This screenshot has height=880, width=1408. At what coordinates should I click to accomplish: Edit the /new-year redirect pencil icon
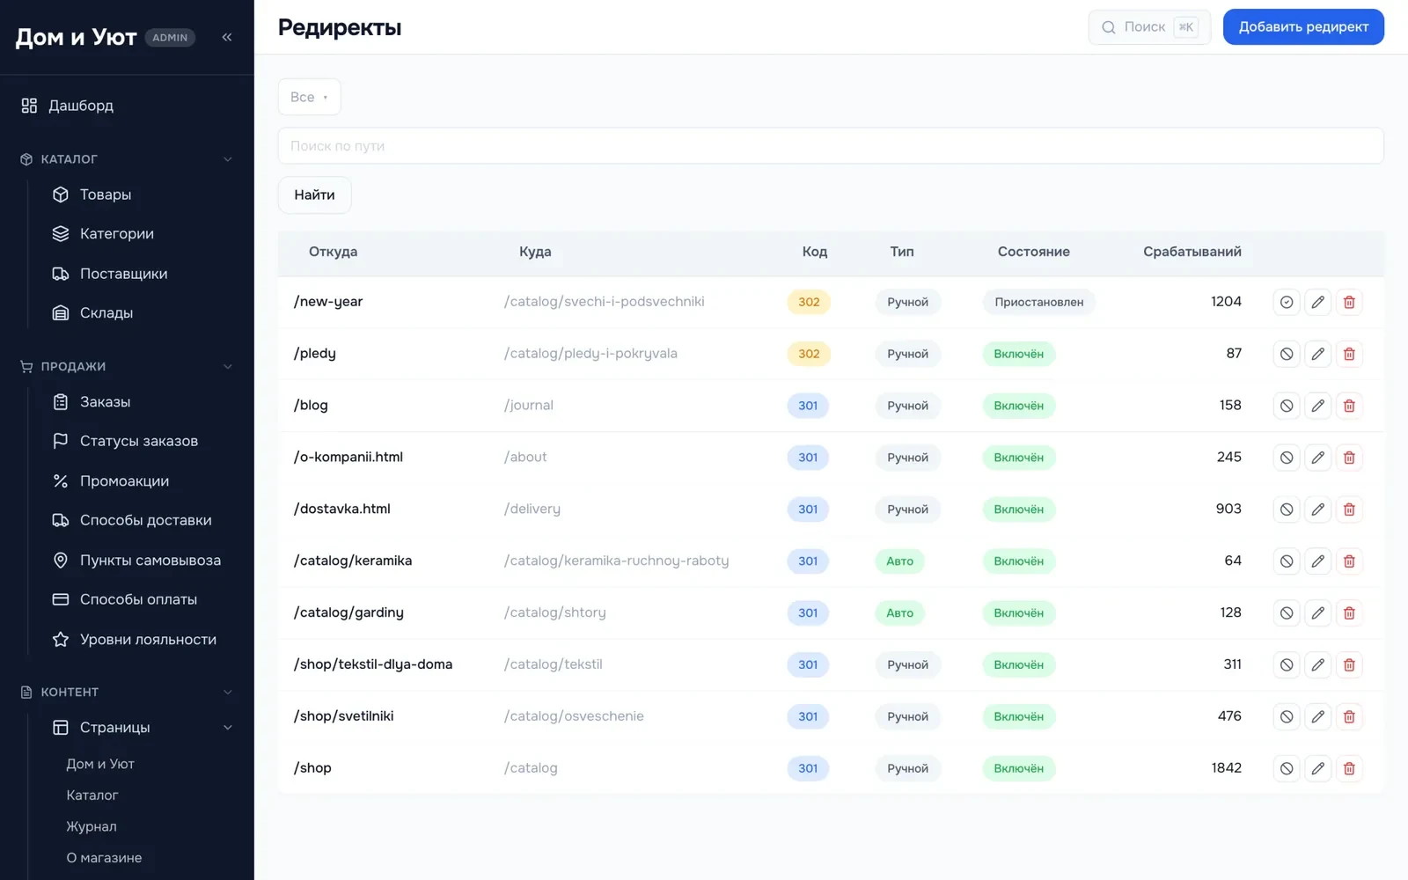(x=1317, y=302)
